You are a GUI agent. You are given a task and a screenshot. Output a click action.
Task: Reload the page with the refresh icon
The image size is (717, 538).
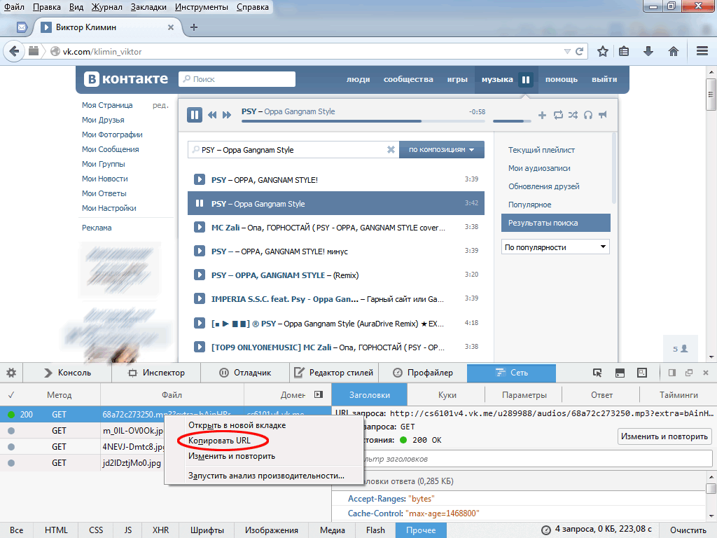[x=579, y=51]
